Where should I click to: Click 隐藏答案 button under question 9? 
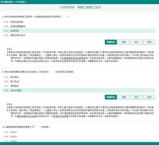pos(111,97)
